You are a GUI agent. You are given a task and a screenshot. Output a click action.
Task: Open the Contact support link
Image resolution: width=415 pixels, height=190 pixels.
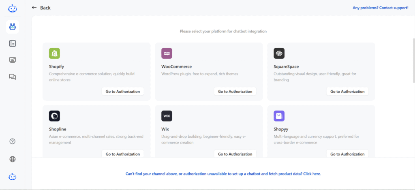[380, 8]
